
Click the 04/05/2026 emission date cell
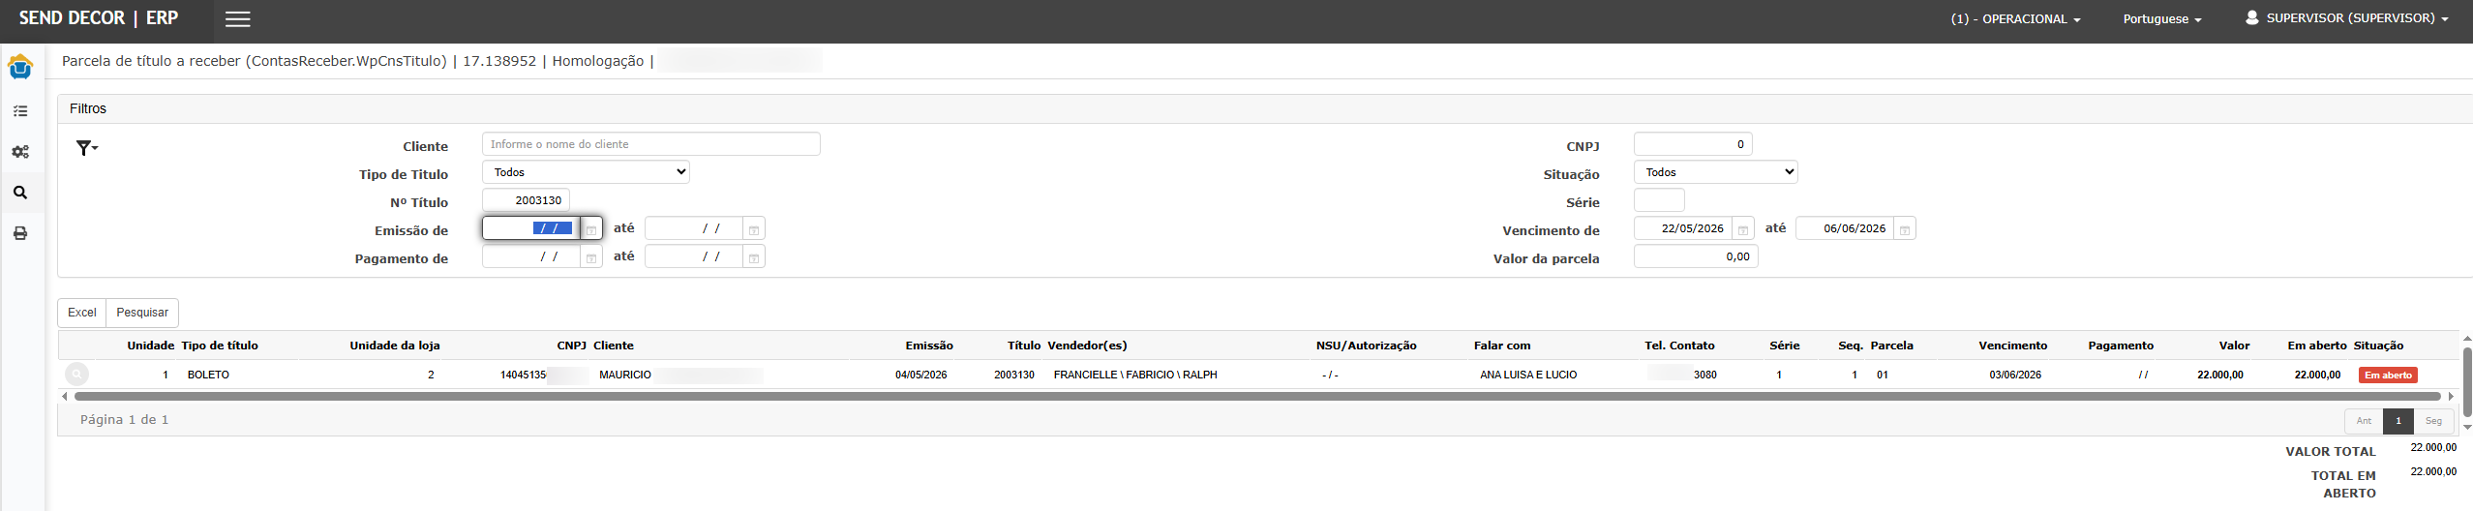pos(921,375)
